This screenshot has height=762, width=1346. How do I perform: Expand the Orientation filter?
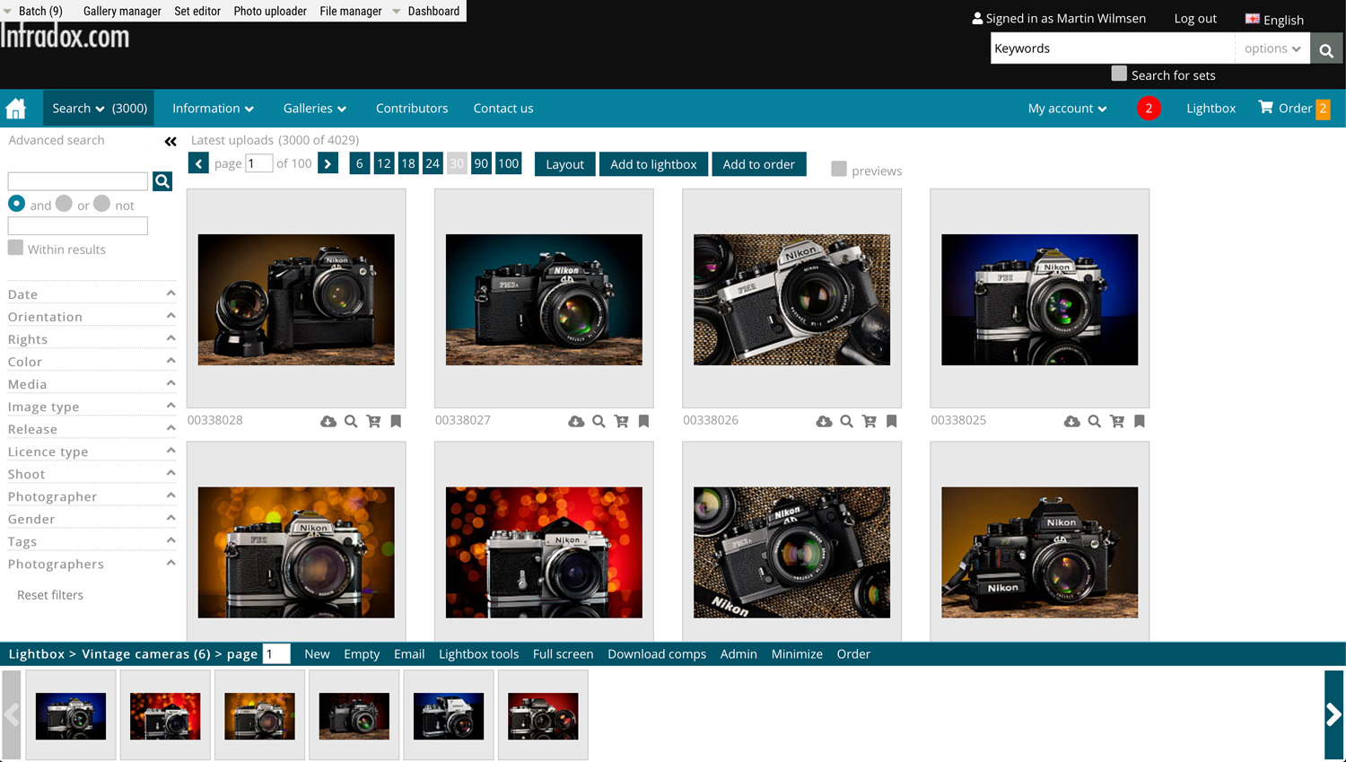pos(91,316)
